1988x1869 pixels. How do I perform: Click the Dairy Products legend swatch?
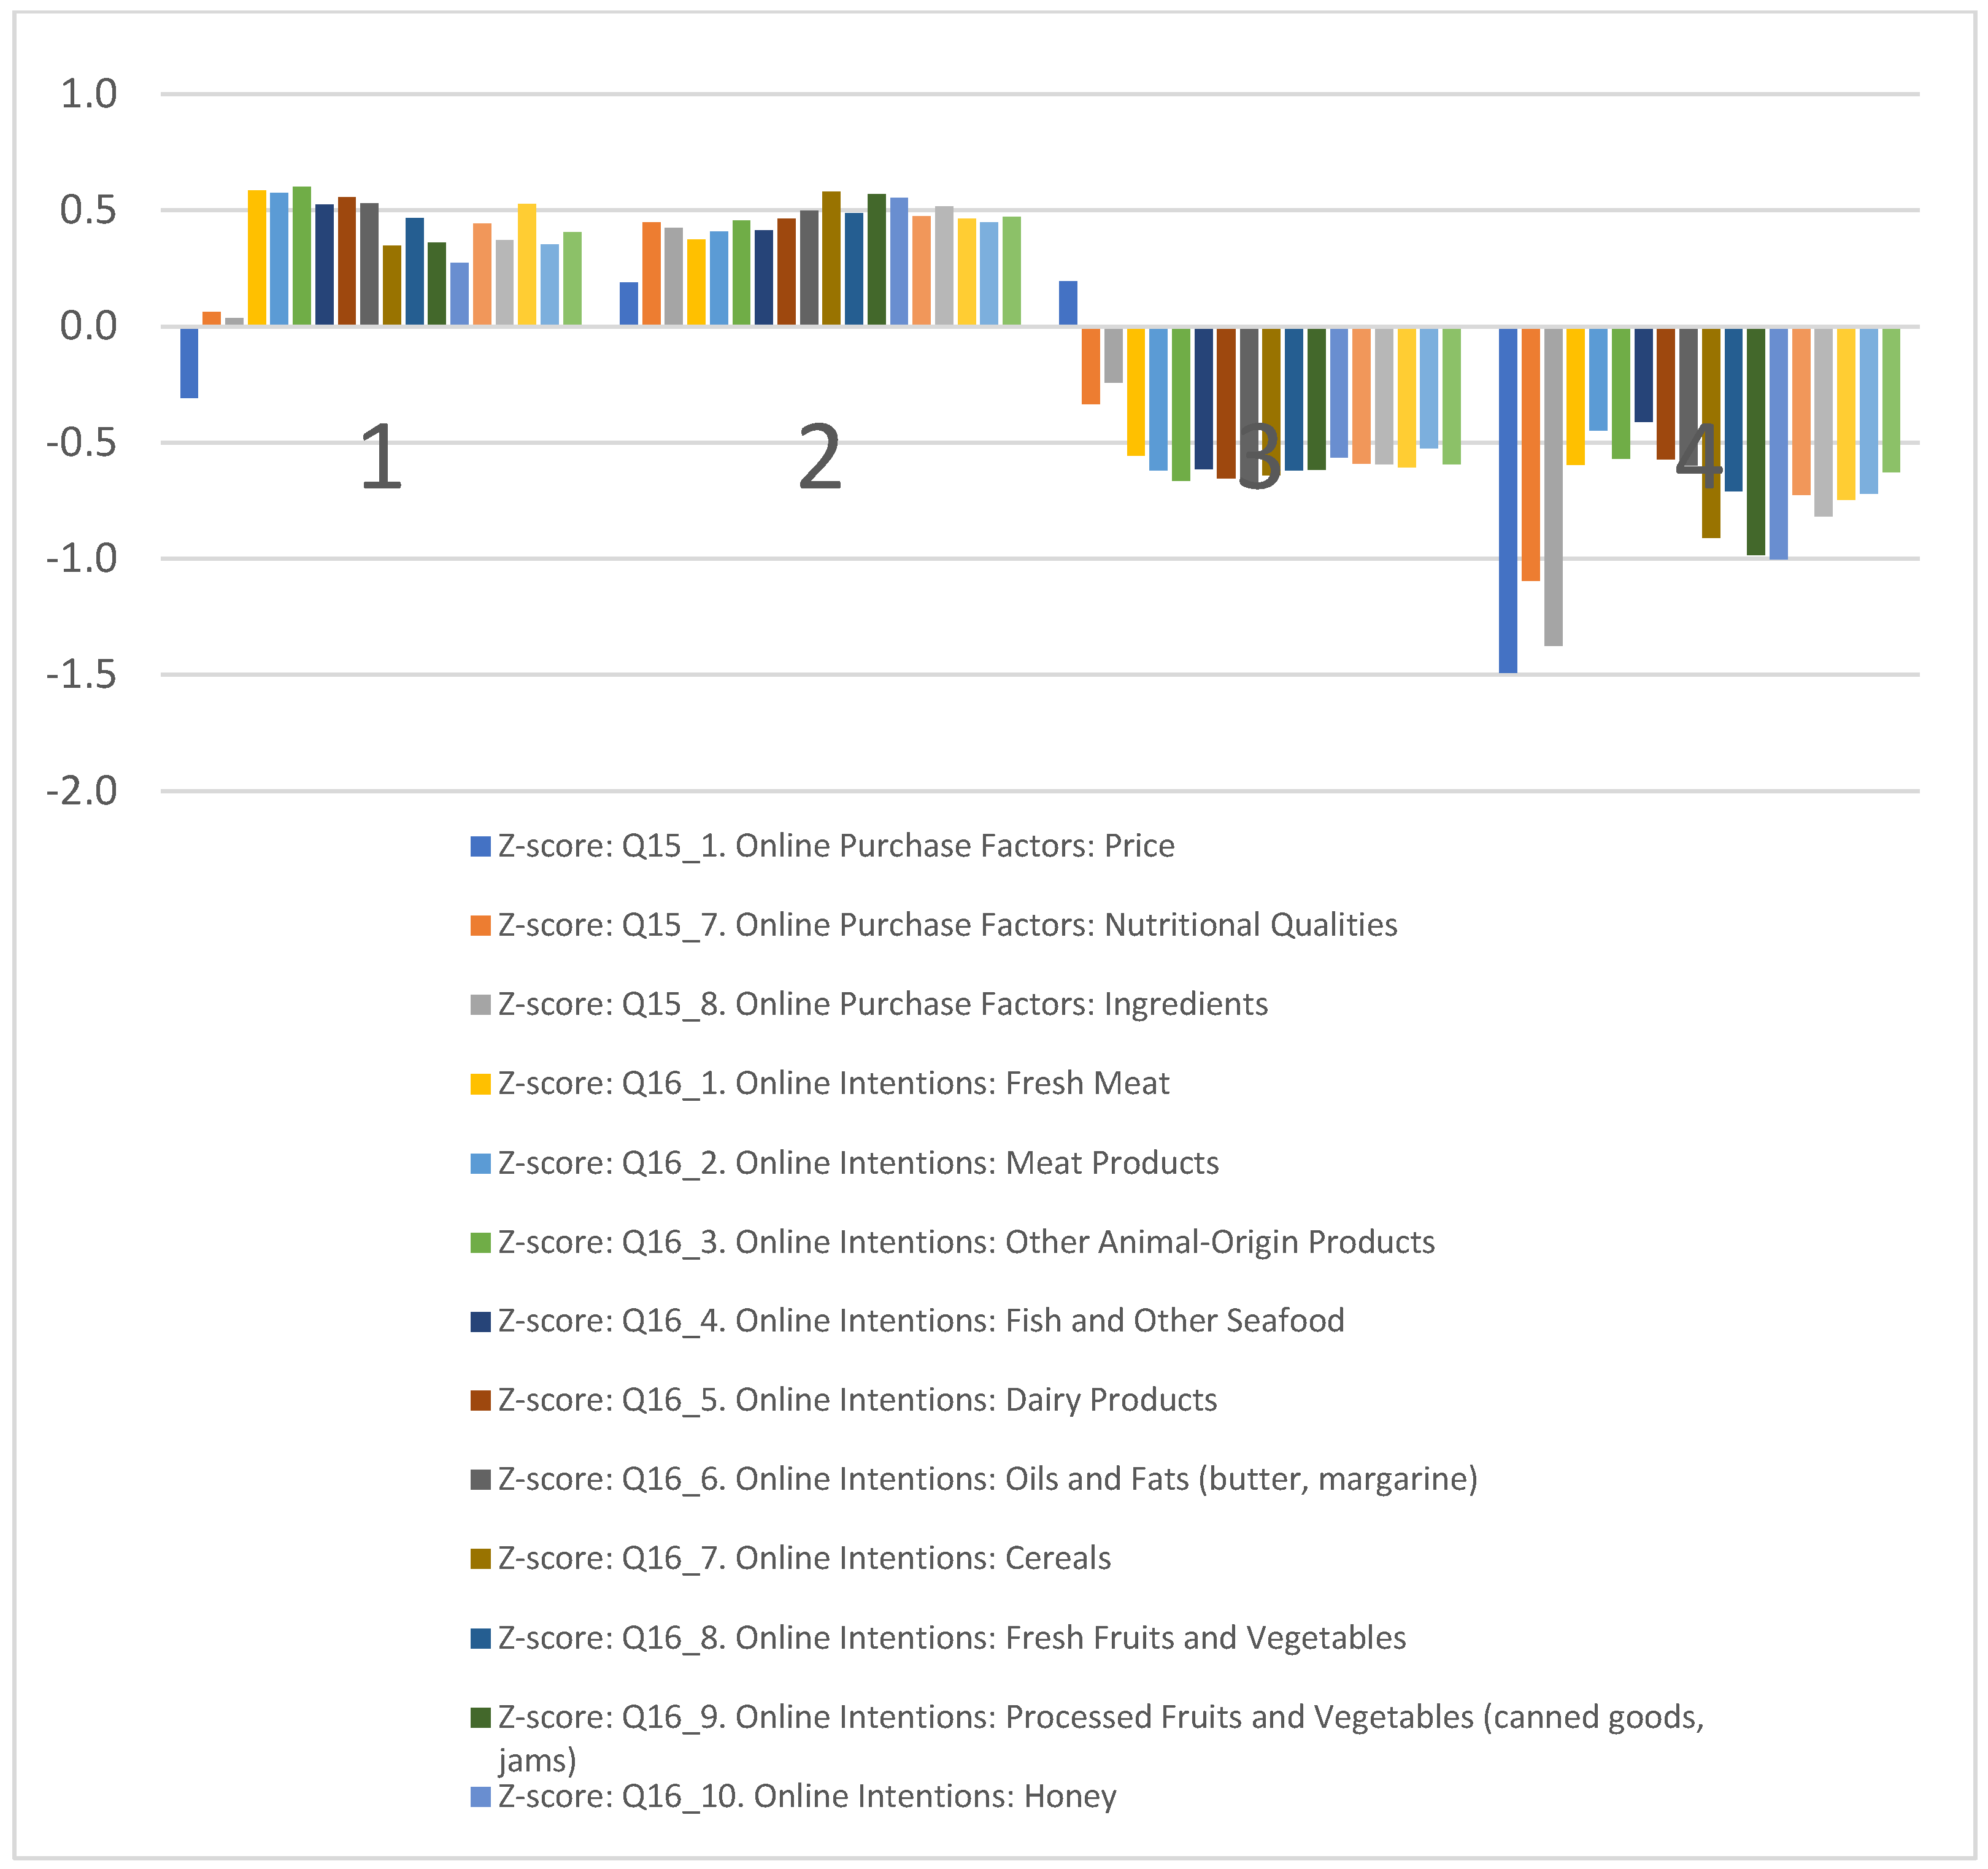pyautogui.click(x=480, y=1400)
